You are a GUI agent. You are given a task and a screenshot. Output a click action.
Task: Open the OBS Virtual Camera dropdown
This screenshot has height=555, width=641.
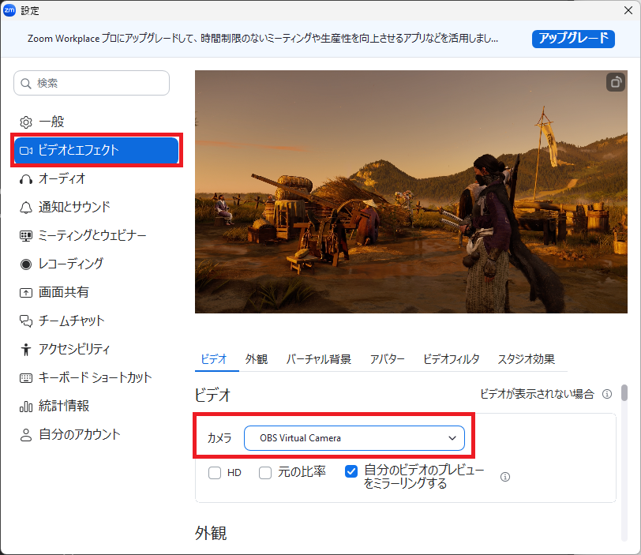pos(354,437)
